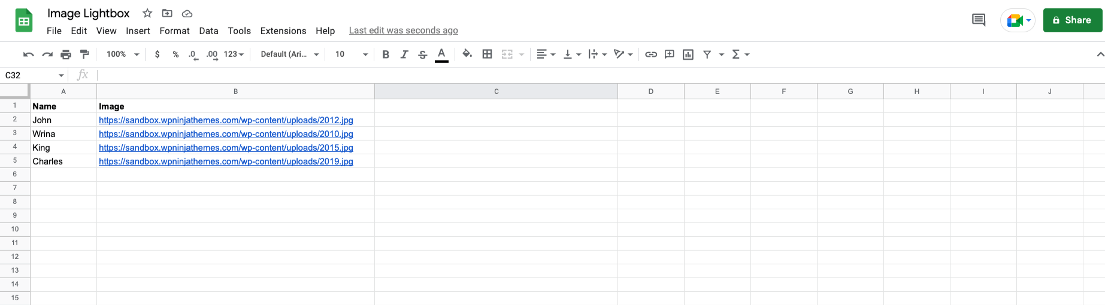
Task: Format as currency with dollar icon
Action: tap(157, 54)
